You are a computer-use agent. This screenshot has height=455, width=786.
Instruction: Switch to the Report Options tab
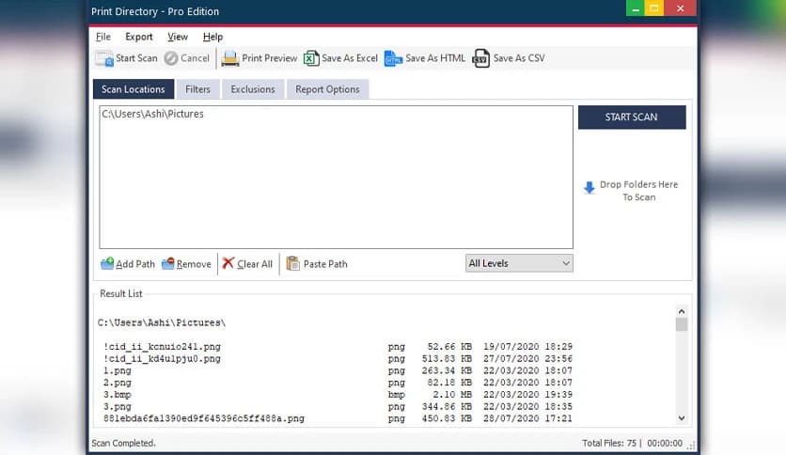click(x=328, y=89)
